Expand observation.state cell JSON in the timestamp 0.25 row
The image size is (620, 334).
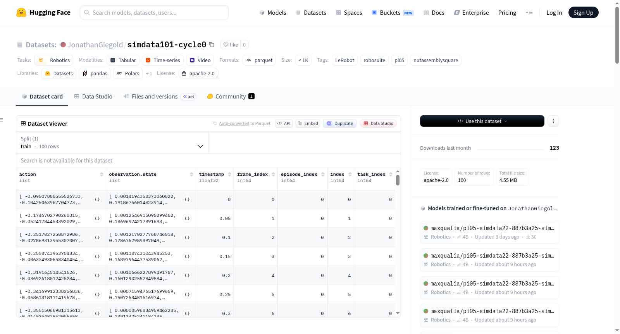click(187, 294)
